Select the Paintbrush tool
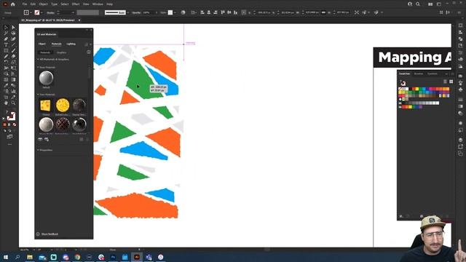466x262 pixels. (13, 50)
